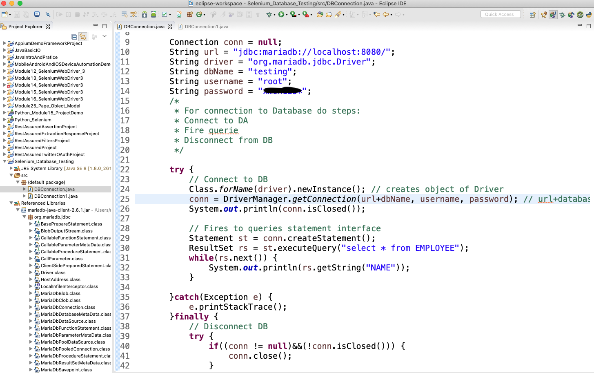Select Driver.class in the tree

53,272
